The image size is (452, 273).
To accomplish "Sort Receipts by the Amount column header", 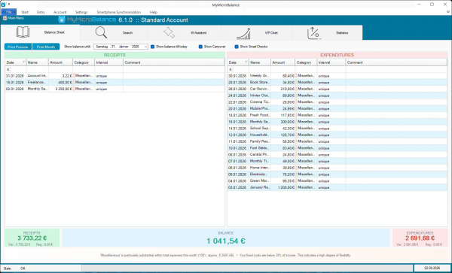I will tap(60, 62).
